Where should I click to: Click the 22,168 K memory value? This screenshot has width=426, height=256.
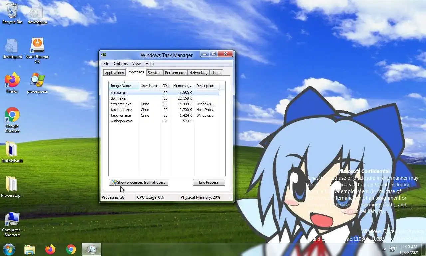pyautogui.click(x=185, y=98)
